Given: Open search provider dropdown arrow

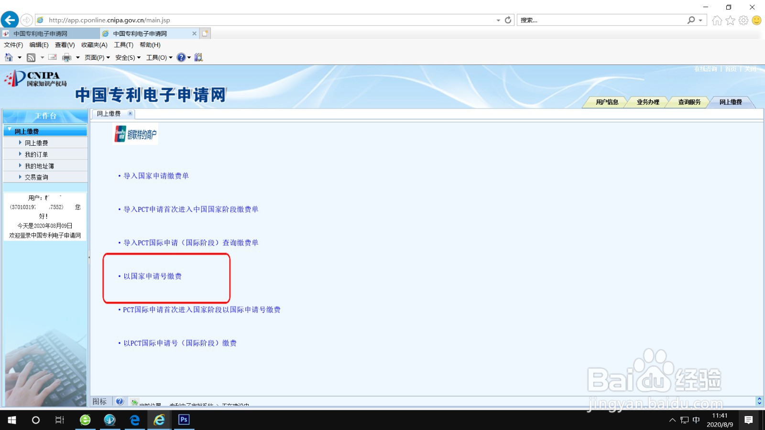Looking at the screenshot, I should coord(700,20).
